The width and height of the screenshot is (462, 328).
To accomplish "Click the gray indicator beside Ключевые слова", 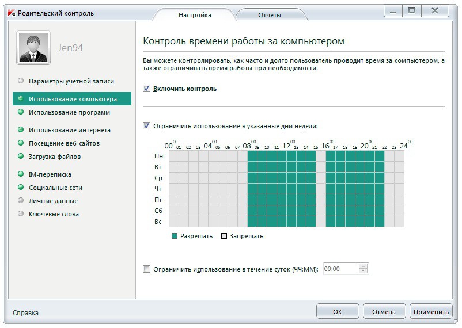I will coord(21,214).
